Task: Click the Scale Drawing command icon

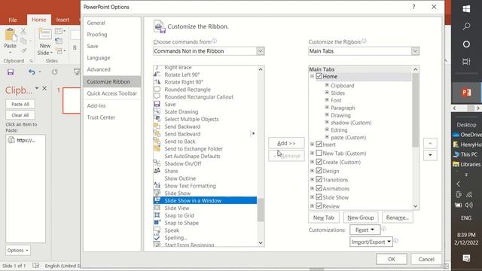Action: point(157,111)
